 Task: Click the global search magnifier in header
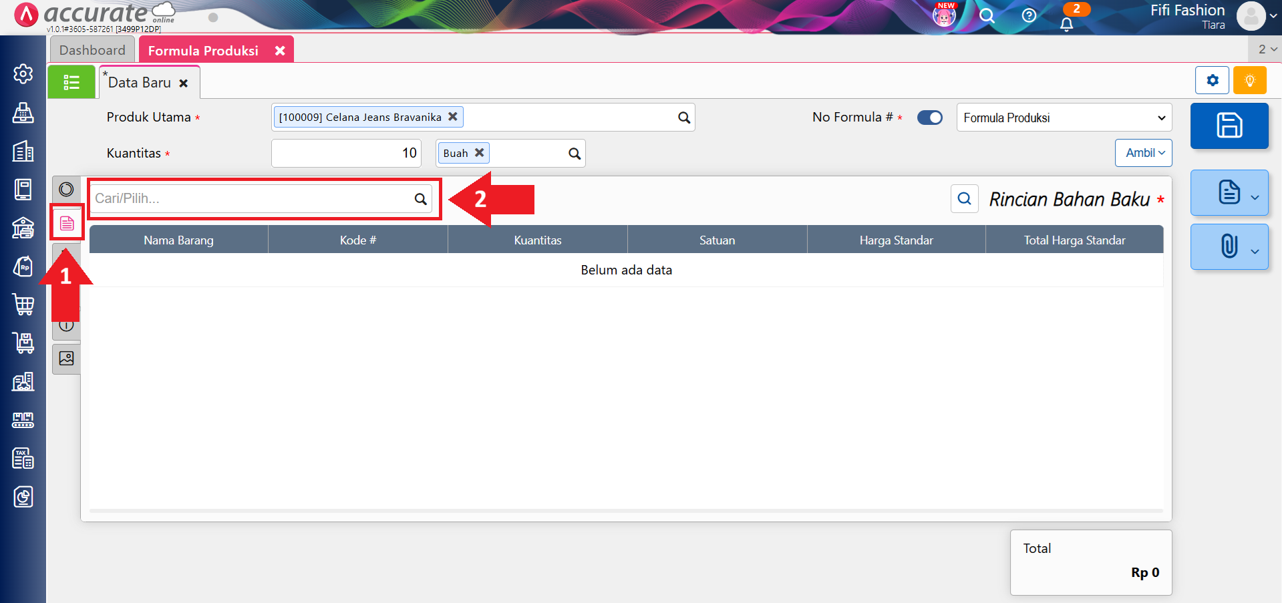point(987,15)
